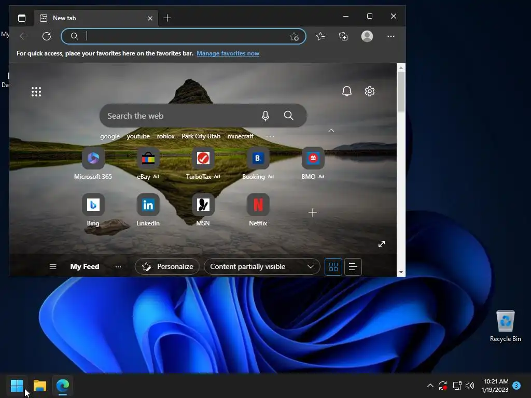Image resolution: width=531 pixels, height=398 pixels.
Task: Search suggestion minecraft
Action: [241, 136]
